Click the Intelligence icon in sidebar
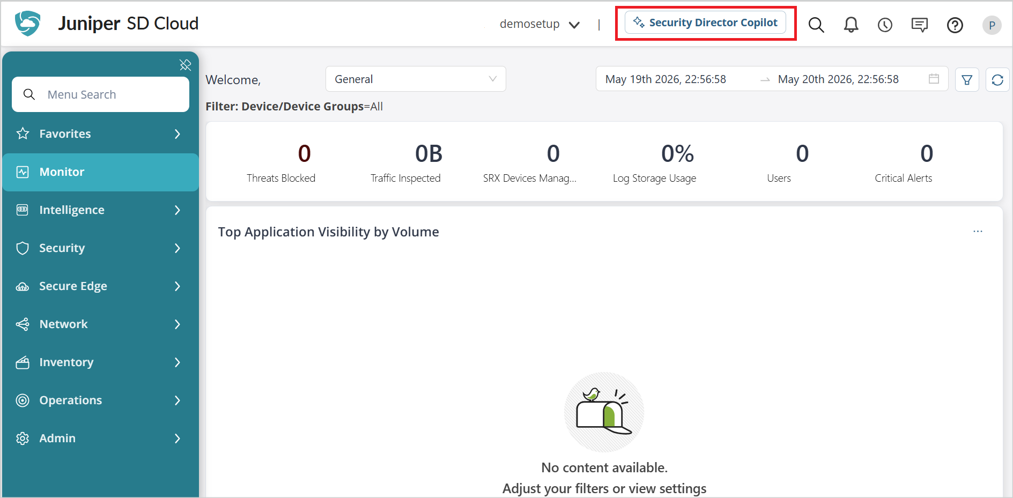Viewport: 1013px width, 498px height. (23, 210)
